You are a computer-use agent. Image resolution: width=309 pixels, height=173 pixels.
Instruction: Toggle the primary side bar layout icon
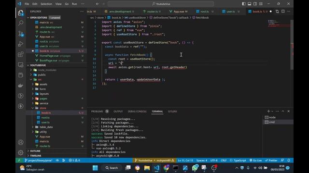(244, 4)
